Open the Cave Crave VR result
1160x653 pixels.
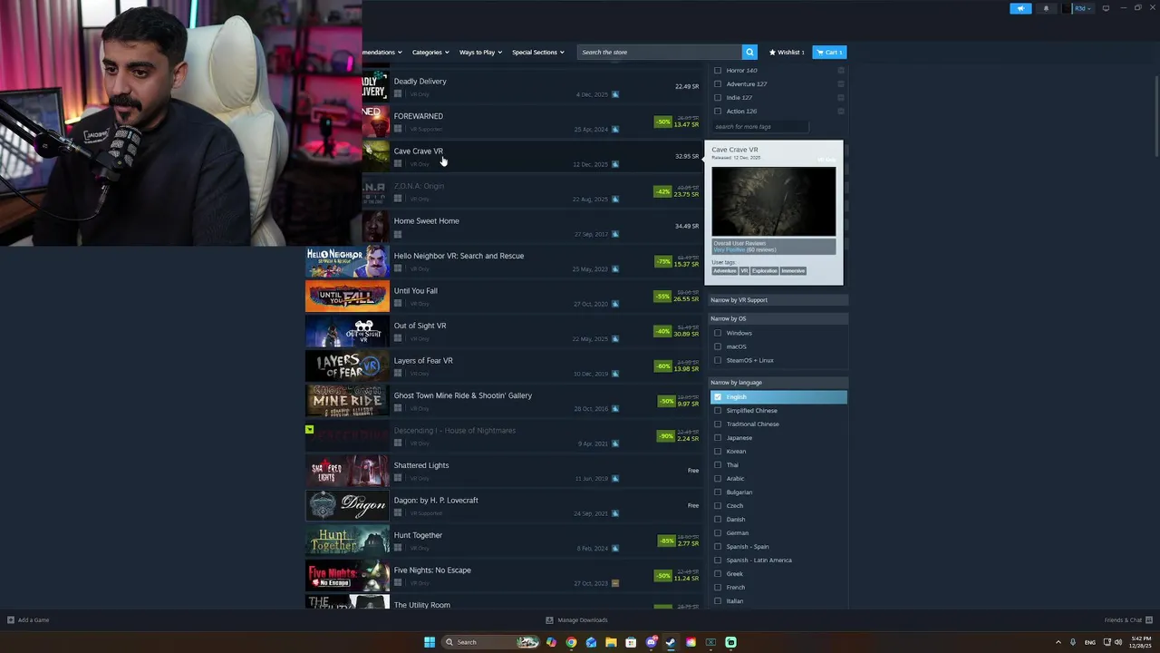532,157
